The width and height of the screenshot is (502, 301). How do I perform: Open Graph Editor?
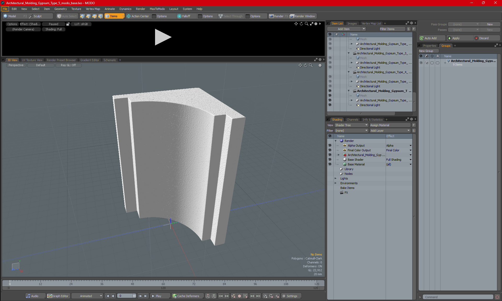tap(58, 296)
